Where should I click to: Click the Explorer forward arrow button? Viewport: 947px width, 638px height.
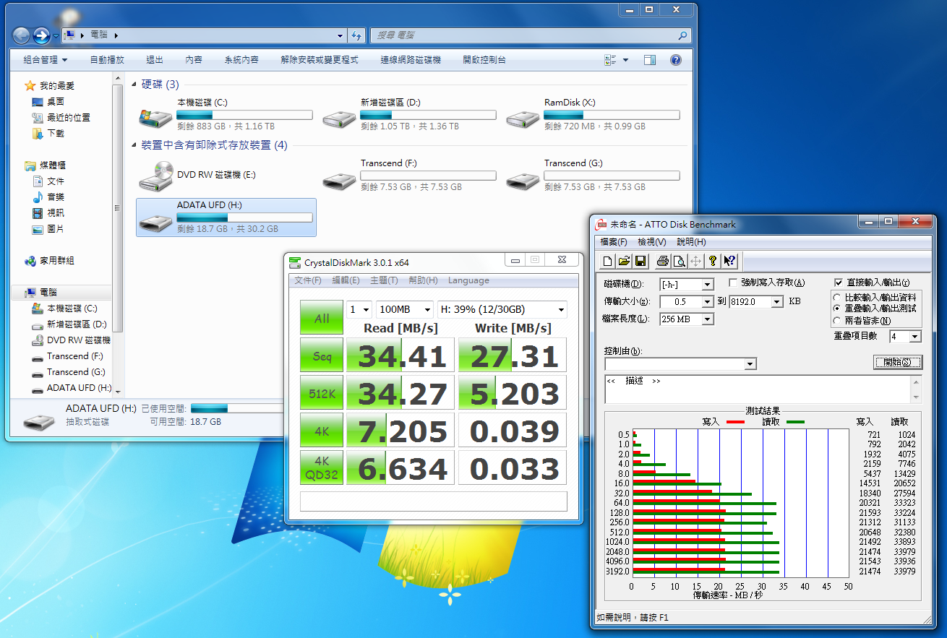[42, 35]
